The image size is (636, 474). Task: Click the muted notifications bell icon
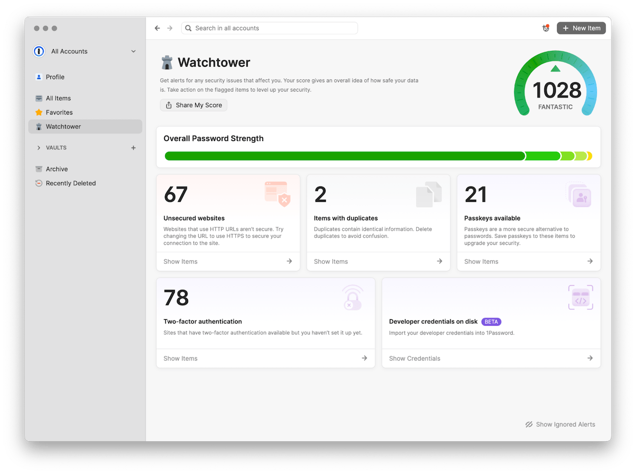tap(545, 28)
